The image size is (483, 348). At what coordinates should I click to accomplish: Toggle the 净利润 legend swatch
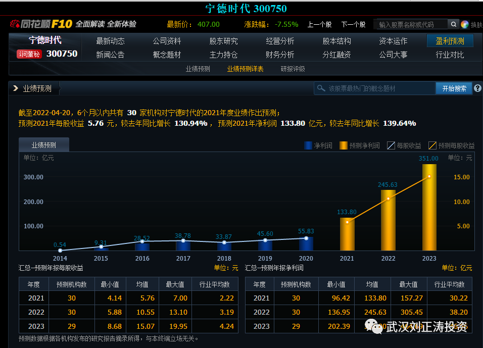pos(308,145)
